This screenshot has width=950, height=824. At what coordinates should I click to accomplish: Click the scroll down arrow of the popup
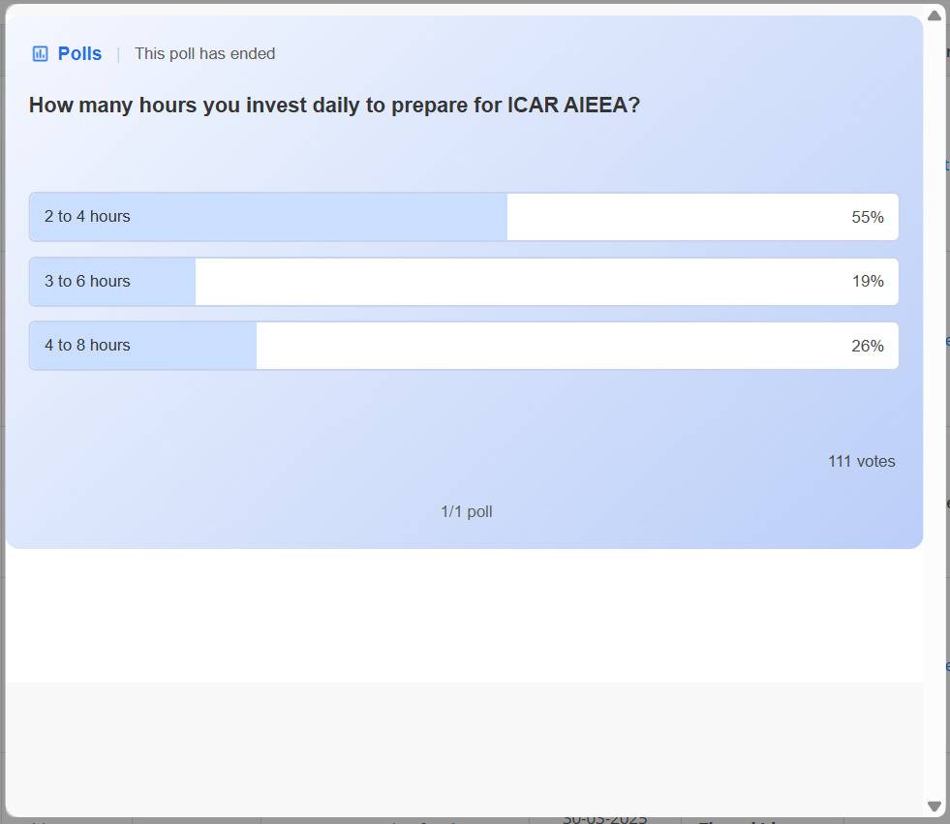[x=935, y=806]
